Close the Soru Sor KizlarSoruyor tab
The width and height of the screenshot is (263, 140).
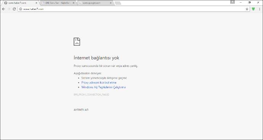[73, 3]
